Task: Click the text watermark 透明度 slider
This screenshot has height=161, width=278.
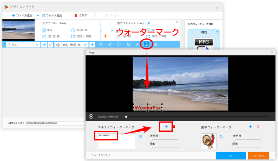Action: (164, 139)
